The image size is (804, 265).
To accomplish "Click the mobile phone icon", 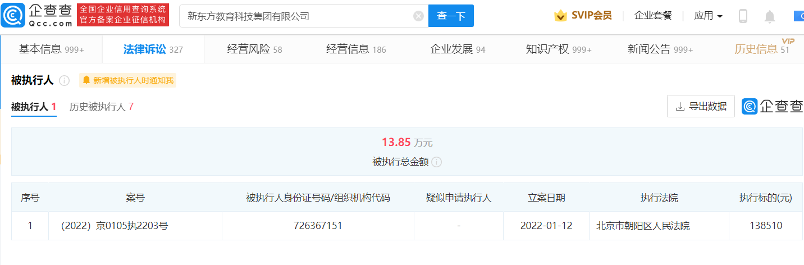I will [743, 16].
